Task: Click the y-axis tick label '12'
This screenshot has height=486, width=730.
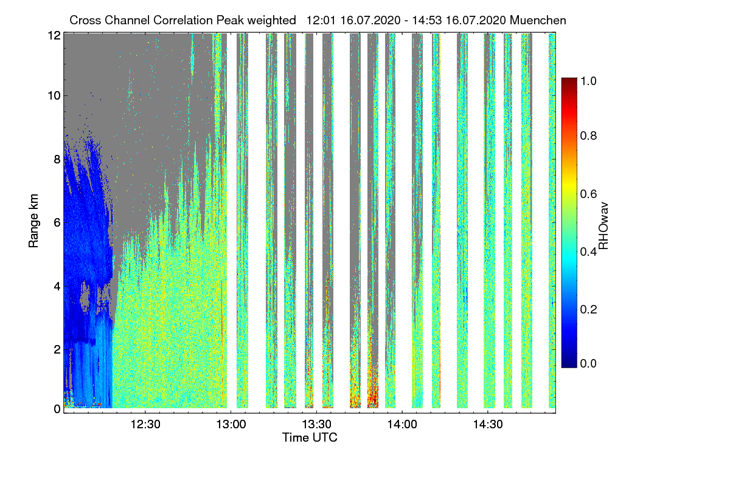Action: [x=54, y=36]
